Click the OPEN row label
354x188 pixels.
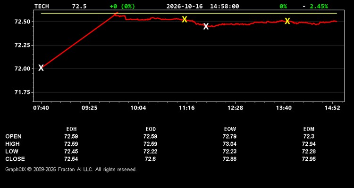pos(14,136)
